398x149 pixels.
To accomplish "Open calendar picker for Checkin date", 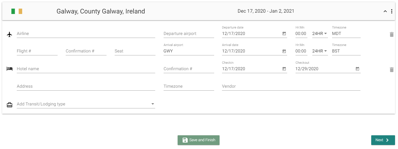I will click(x=284, y=69).
